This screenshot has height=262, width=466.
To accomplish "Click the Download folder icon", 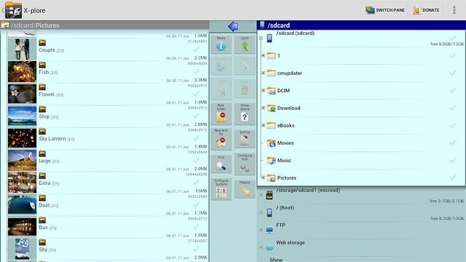I will pyautogui.click(x=271, y=108).
